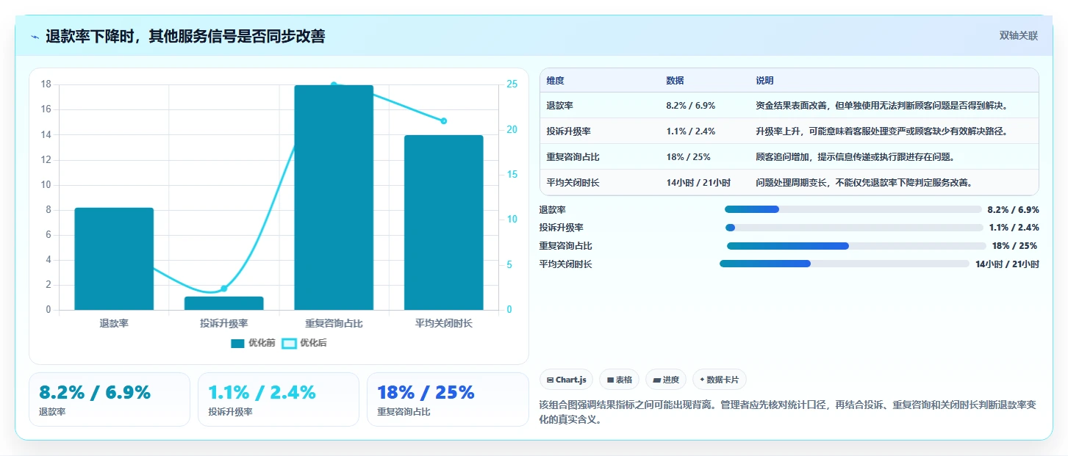
Task: Click the 退款率 progress bar
Action: (x=853, y=209)
